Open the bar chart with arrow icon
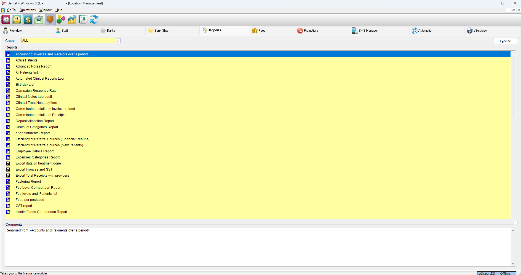Screen dimensions: 521x275 [72, 20]
